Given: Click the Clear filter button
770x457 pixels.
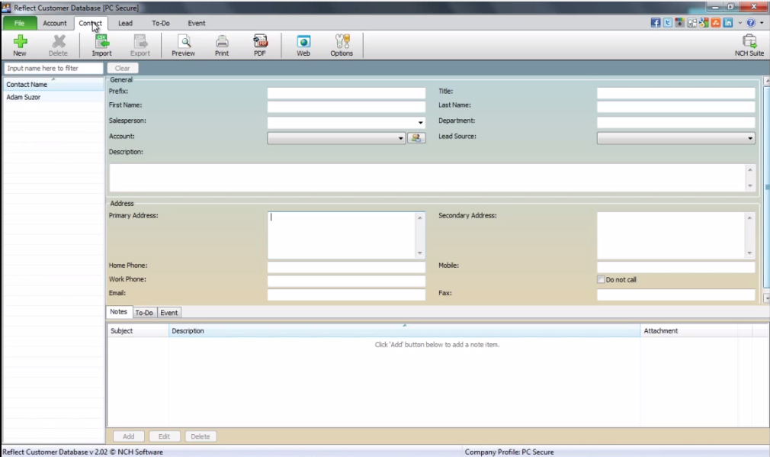Looking at the screenshot, I should (123, 69).
